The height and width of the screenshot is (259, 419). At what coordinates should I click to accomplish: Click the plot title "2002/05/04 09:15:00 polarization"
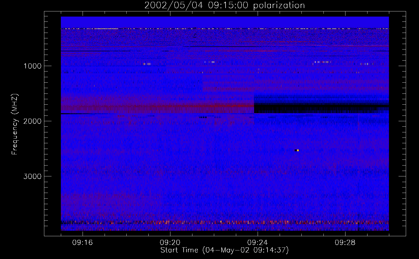tap(225, 5)
